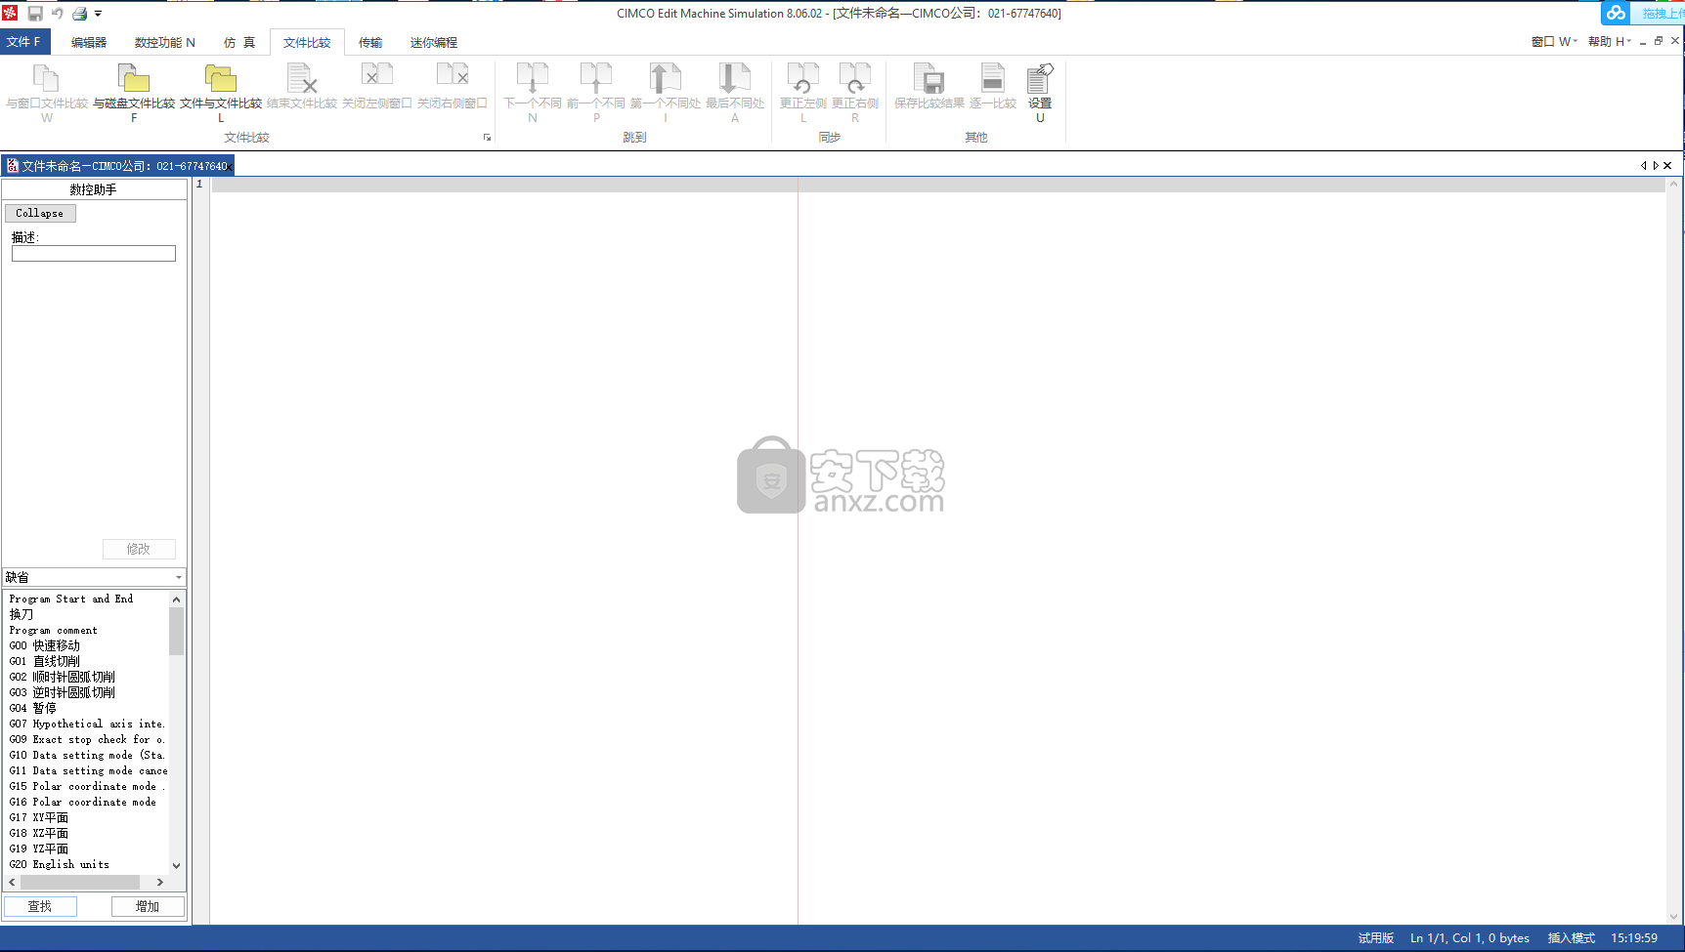The width and height of the screenshot is (1685, 952).
Task: Click list horizontal scroll right arrow
Action: pyautogui.click(x=160, y=882)
